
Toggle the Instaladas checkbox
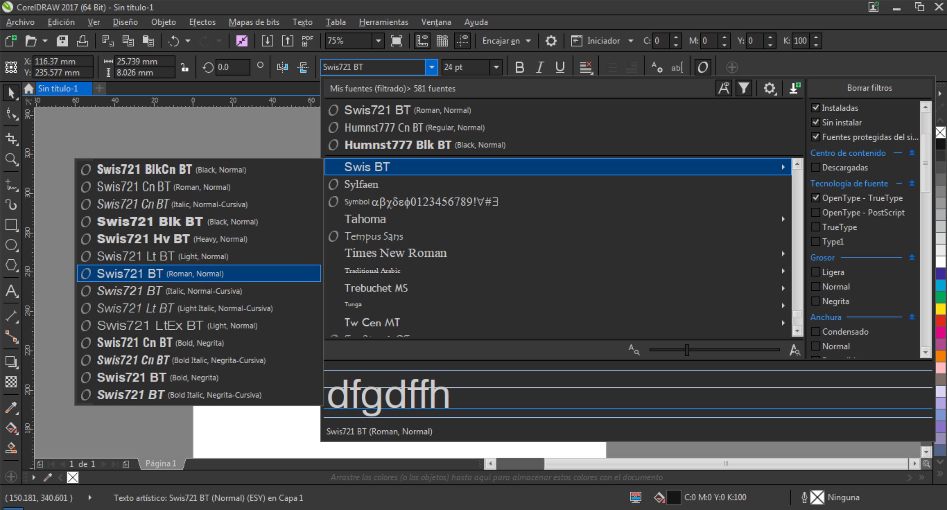816,108
